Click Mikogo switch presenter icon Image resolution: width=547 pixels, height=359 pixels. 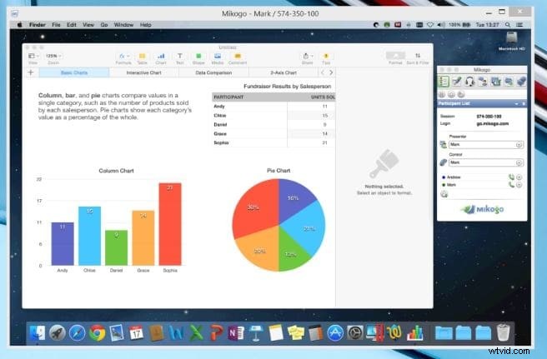[483, 82]
